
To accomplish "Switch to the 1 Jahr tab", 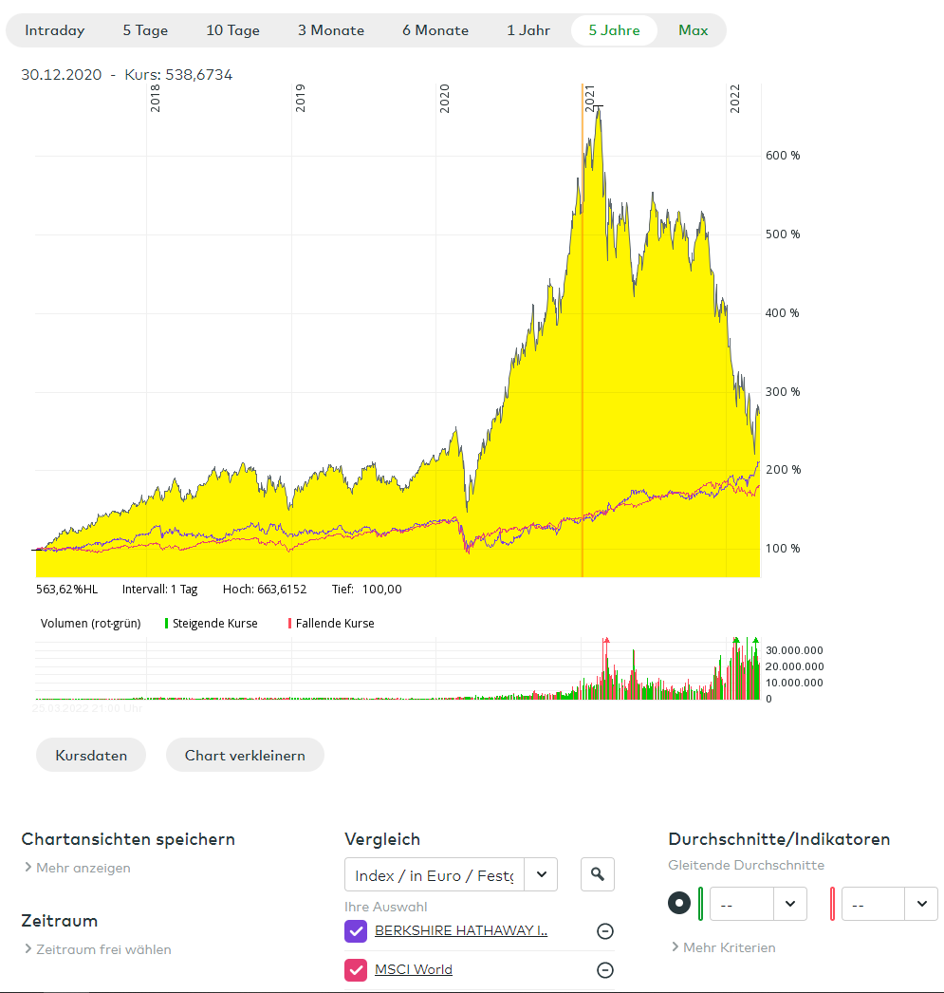I will 528,30.
